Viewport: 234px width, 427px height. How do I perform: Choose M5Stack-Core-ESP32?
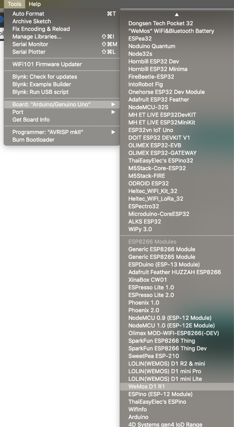click(x=177, y=168)
